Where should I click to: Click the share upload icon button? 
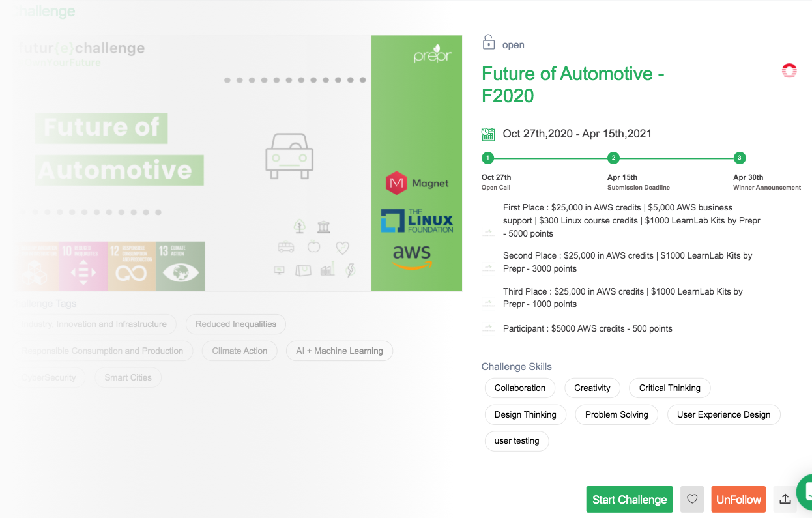pyautogui.click(x=785, y=500)
